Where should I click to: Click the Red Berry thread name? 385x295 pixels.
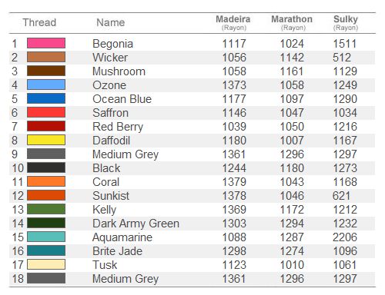118,127
